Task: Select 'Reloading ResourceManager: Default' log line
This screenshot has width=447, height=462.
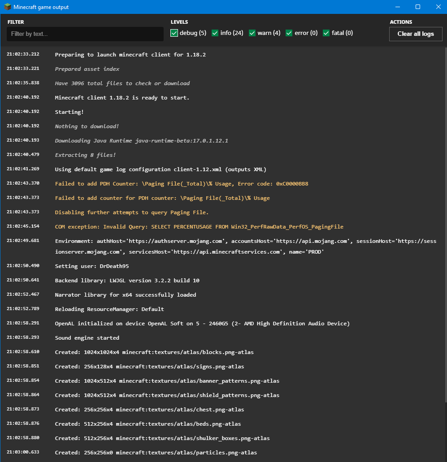Action: (109, 309)
